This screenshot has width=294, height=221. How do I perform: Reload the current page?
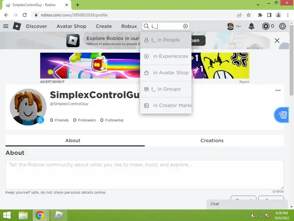click(x=25, y=15)
